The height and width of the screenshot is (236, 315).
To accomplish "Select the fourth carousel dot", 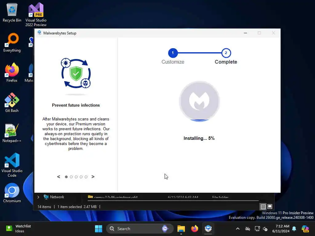I will click(x=81, y=177).
